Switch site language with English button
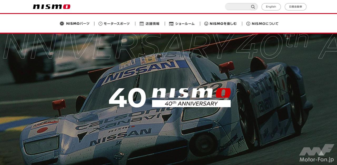The image size is (337, 165). 271,7
